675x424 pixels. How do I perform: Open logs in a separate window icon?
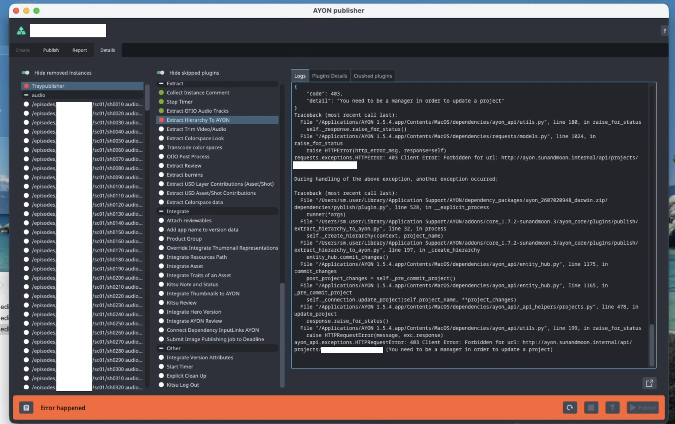pos(649,383)
